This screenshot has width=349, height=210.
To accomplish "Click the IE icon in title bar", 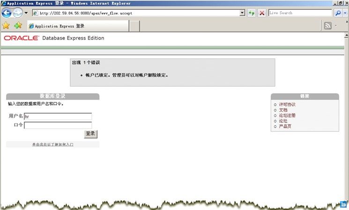I will pyautogui.click(x=4, y=3).
